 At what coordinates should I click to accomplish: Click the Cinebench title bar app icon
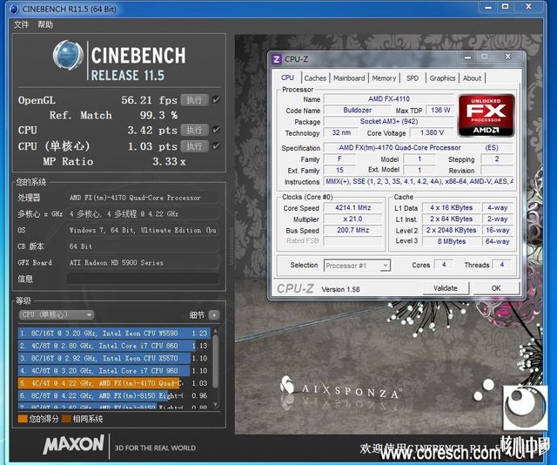(14, 9)
